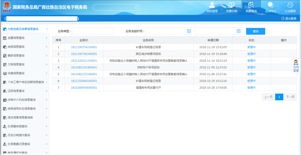Open calendar picker for start date
Image resolution: width=301 pixels, height=155 pixels.
coord(189,31)
